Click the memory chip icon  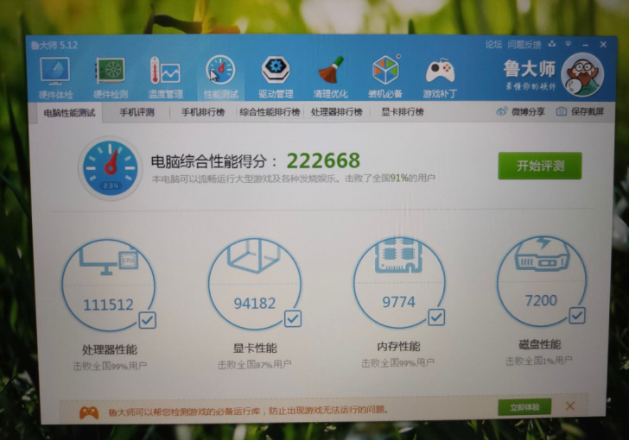[398, 256]
